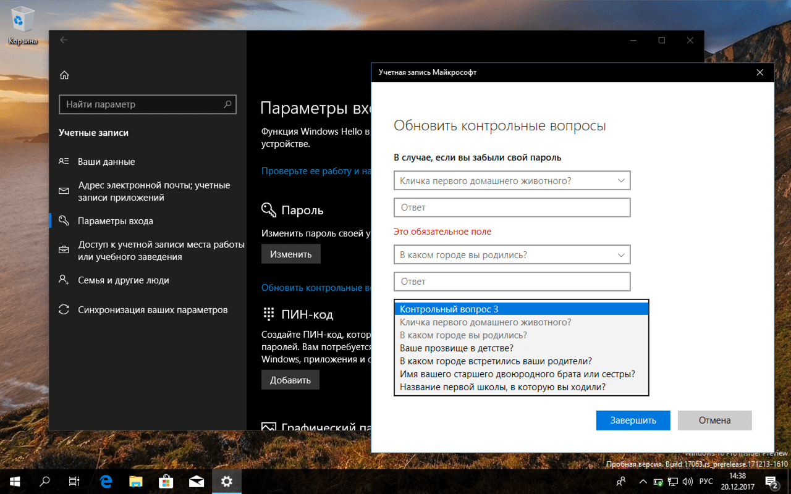Click the Завершить button
The image size is (791, 494).
633,420
